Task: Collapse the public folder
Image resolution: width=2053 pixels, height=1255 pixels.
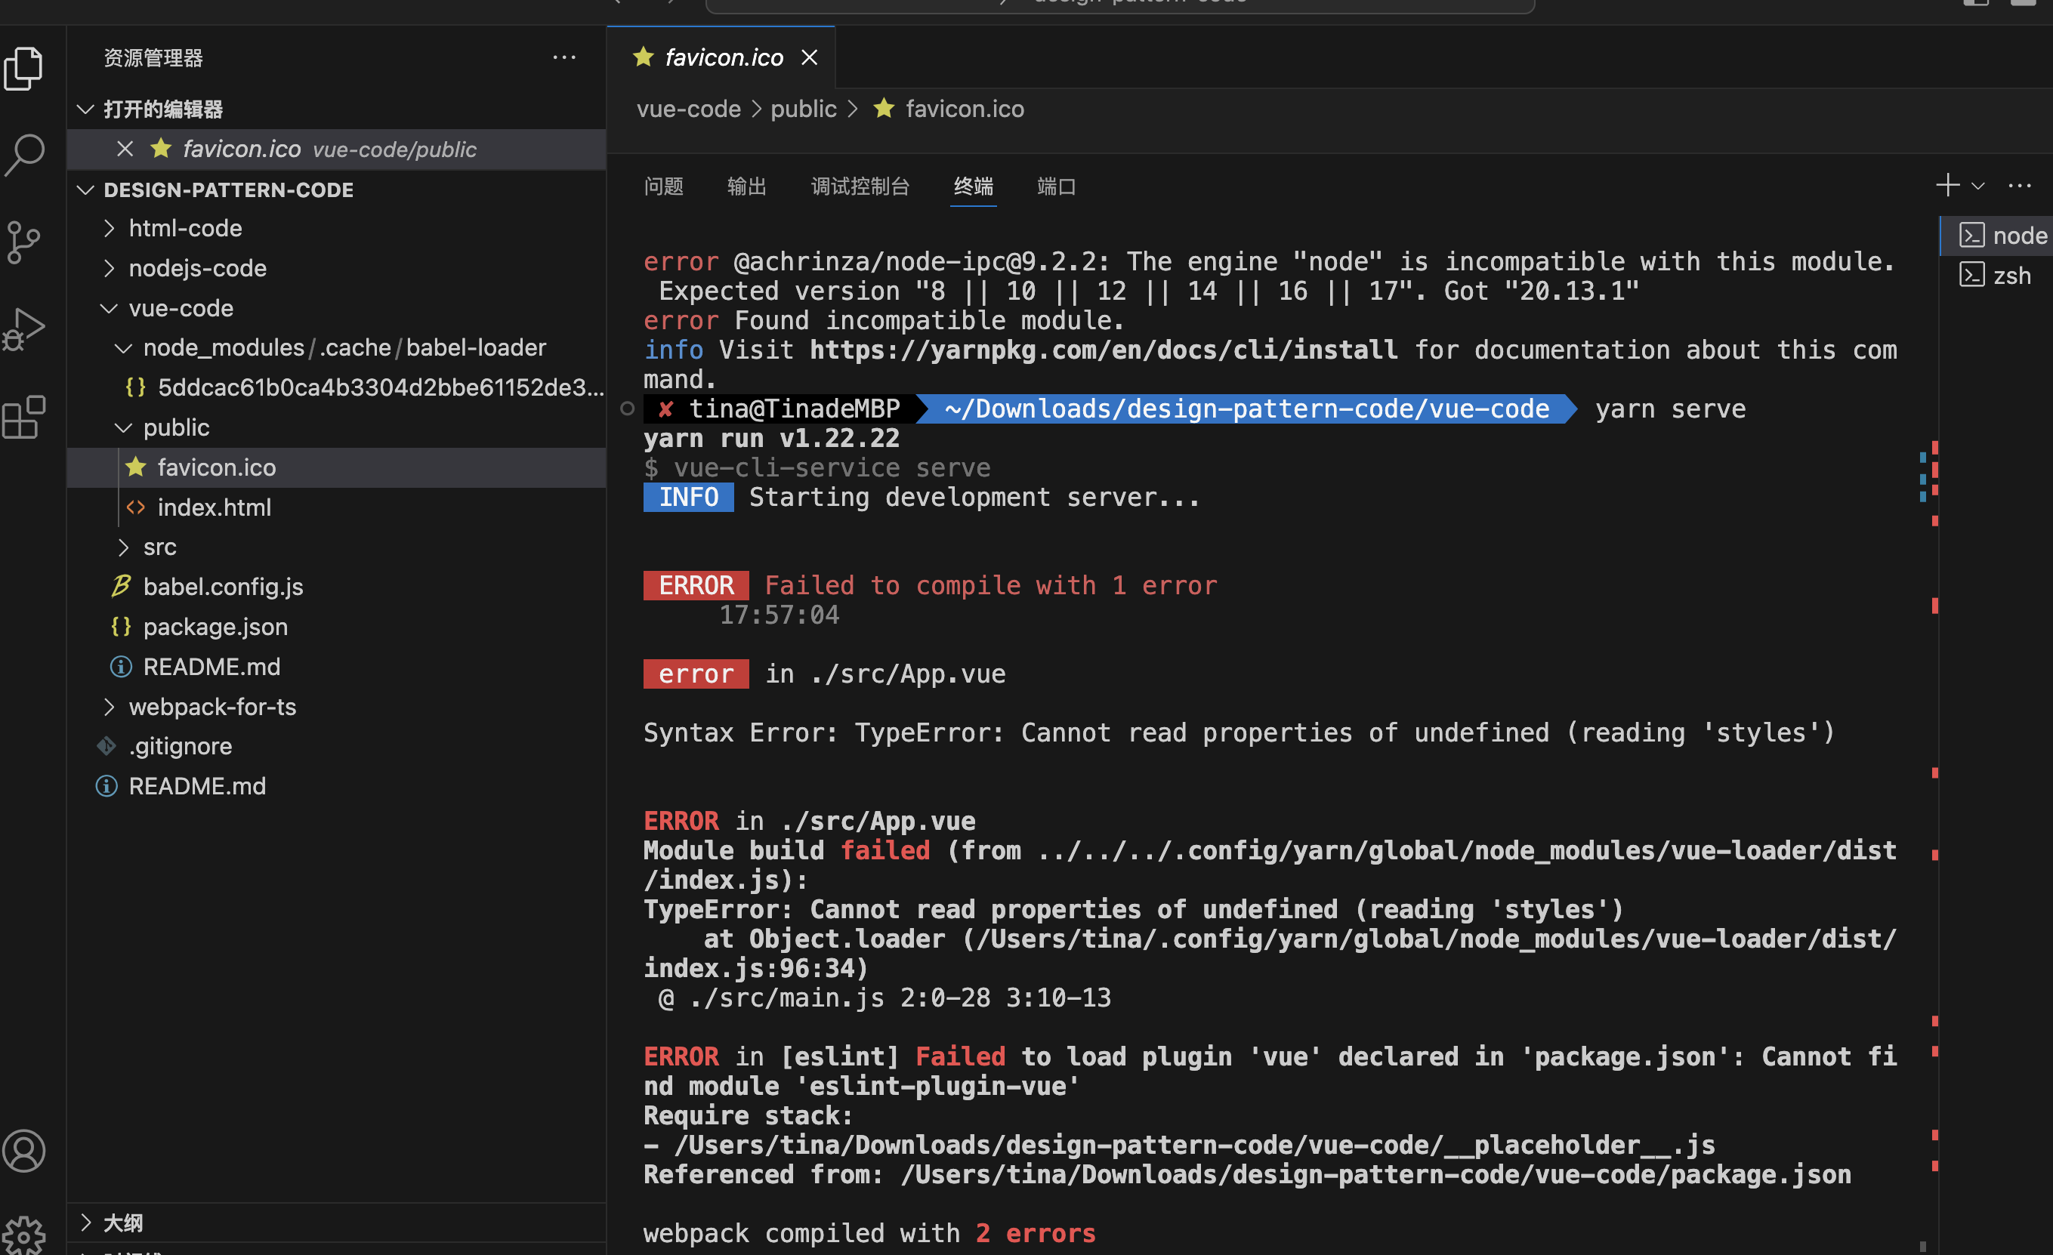Action: click(x=123, y=427)
